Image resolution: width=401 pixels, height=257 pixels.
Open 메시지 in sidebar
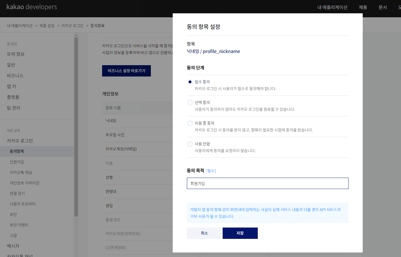(x=13, y=246)
